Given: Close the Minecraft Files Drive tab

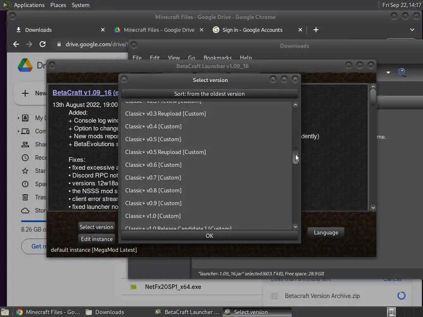Looking at the screenshot, I should [x=202, y=30].
